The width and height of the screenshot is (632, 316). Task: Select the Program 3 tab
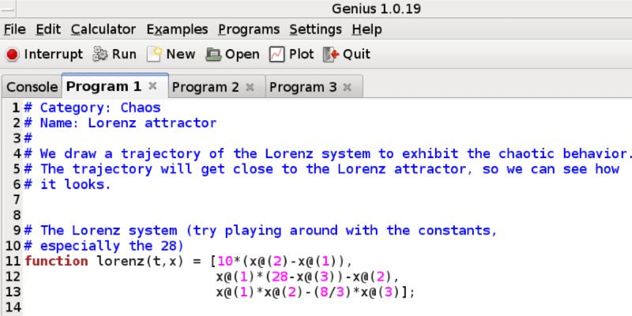(302, 86)
